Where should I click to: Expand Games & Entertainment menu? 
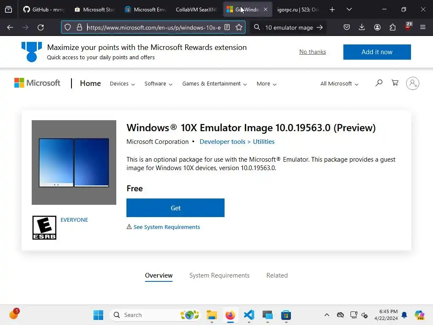214,84
